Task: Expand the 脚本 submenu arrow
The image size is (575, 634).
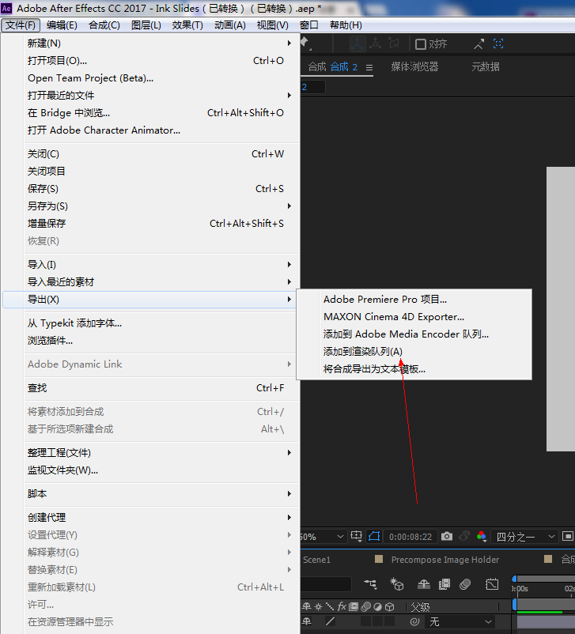Action: click(x=289, y=494)
